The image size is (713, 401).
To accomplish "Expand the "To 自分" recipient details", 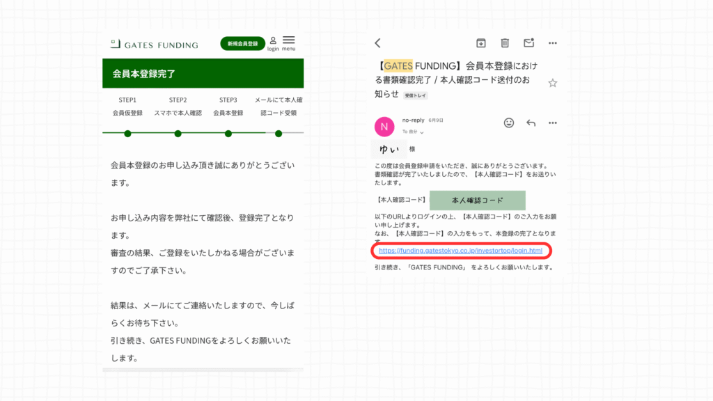I will (x=413, y=132).
